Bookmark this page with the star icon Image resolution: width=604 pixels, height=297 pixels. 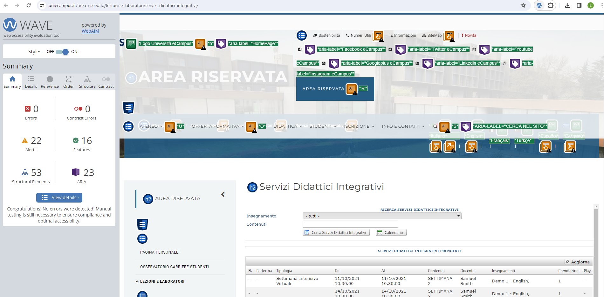(x=523, y=5)
